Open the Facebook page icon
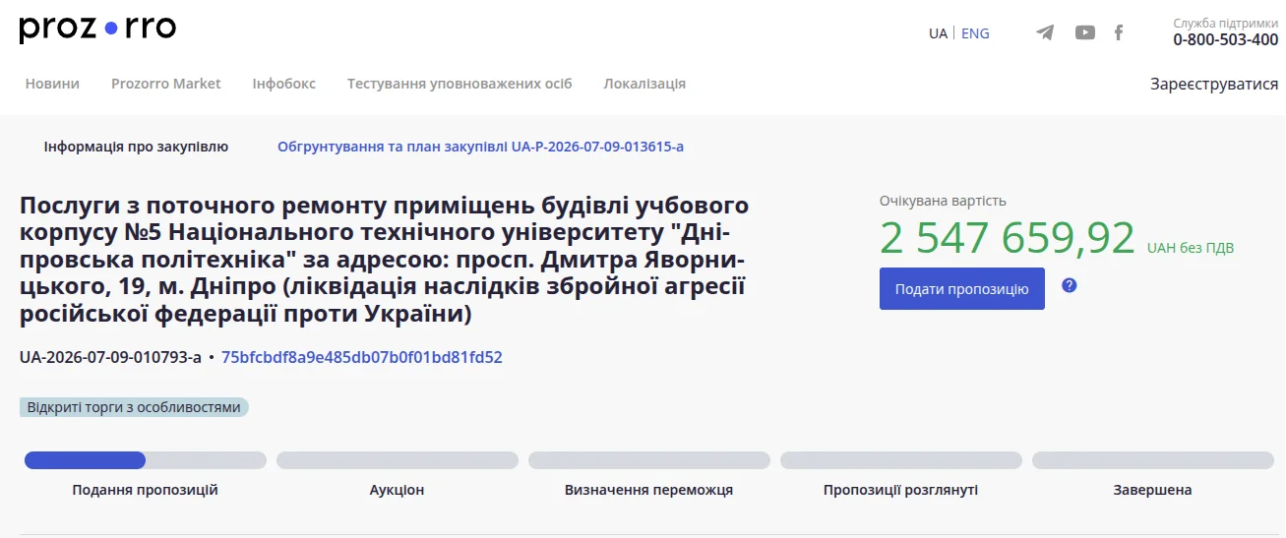The width and height of the screenshot is (1286, 538). point(1119,32)
